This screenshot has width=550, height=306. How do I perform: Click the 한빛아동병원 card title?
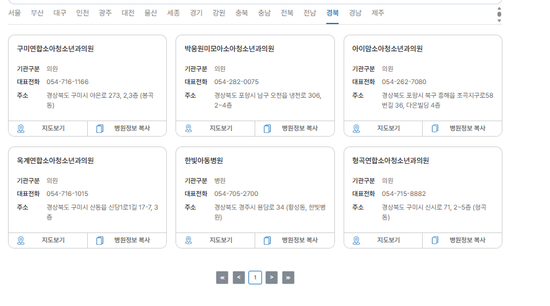(204, 160)
